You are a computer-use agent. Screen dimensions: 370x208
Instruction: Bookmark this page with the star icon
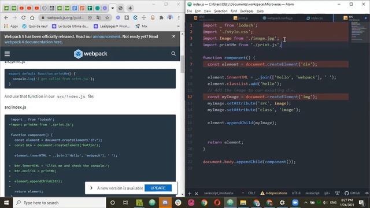click(107, 18)
